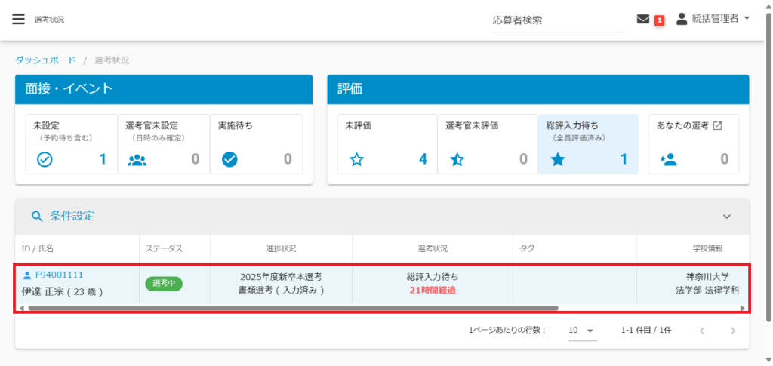
Task: Open the hamburger navigation menu
Action: coord(18,20)
